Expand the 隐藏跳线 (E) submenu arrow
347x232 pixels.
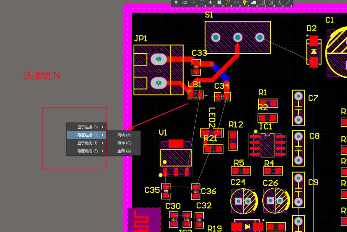point(103,151)
